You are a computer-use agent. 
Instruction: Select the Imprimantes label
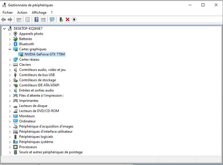(x=29, y=101)
